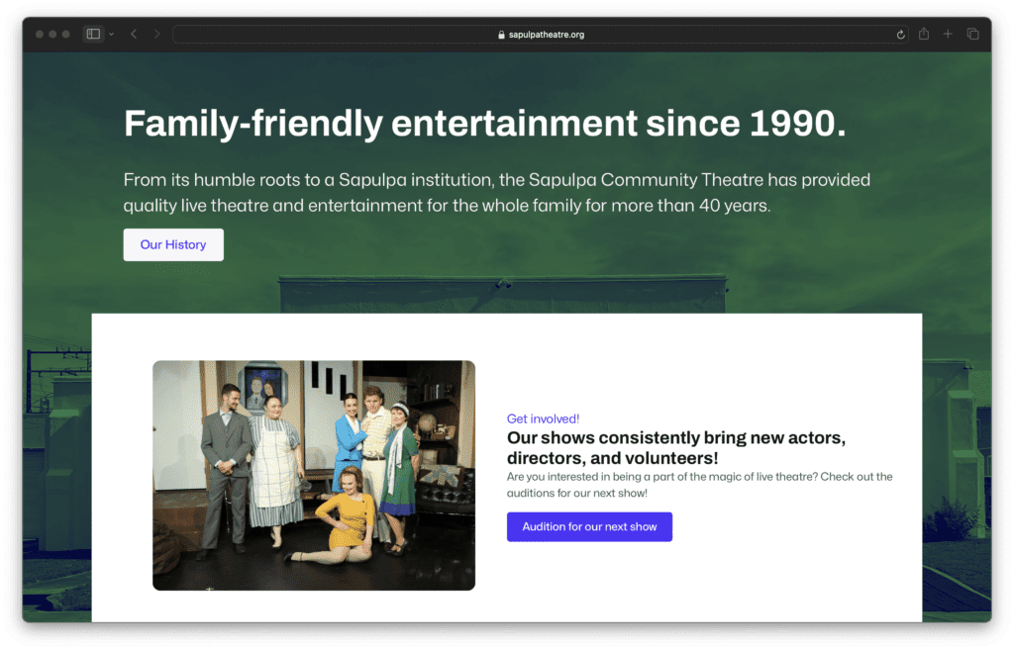Reload the sapulpatheatre.org page

coord(900,35)
